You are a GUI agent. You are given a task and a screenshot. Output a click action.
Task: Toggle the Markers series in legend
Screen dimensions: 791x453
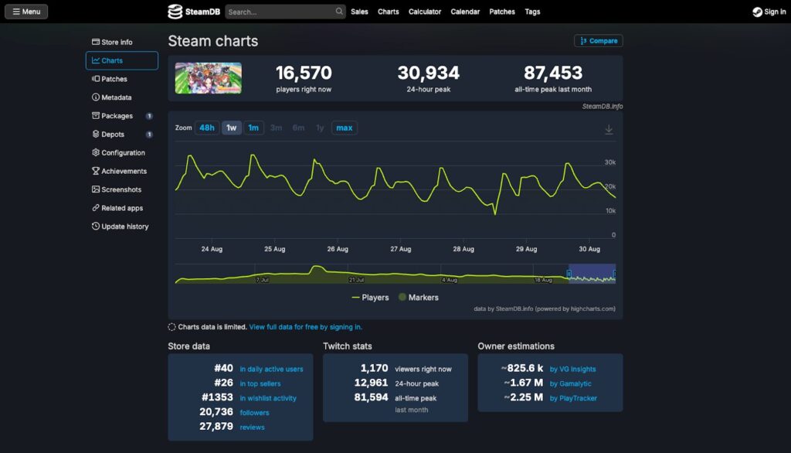418,298
